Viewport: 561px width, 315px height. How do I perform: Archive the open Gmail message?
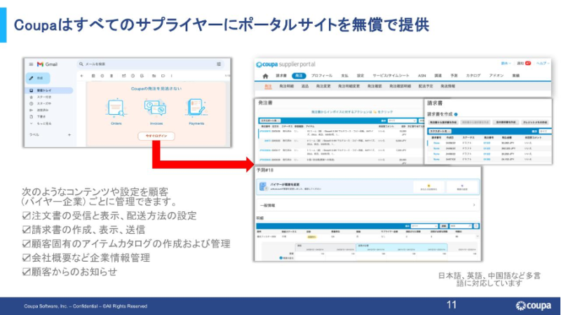(x=93, y=76)
